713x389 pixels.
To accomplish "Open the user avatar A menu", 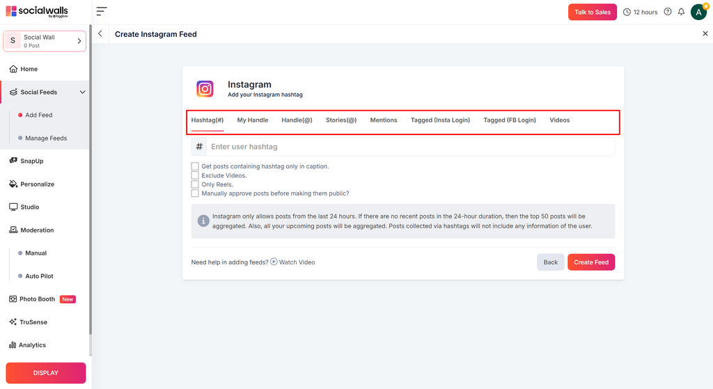I will click(698, 13).
